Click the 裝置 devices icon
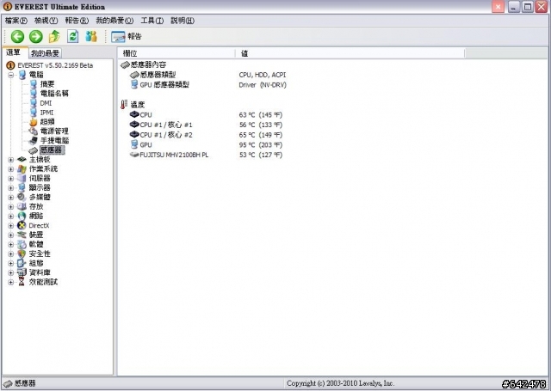This screenshot has width=551, height=391. pos(22,235)
